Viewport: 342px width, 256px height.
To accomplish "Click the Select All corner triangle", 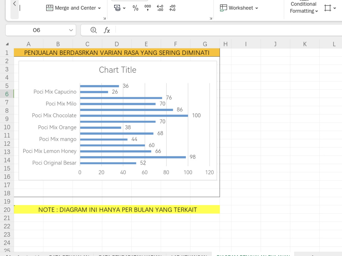I will [7, 44].
